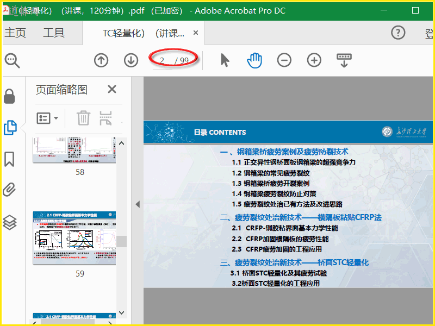The width and height of the screenshot is (435, 326).
Task: Click contents line 1.1 正交异性钢桥面板
Action: coord(294,162)
